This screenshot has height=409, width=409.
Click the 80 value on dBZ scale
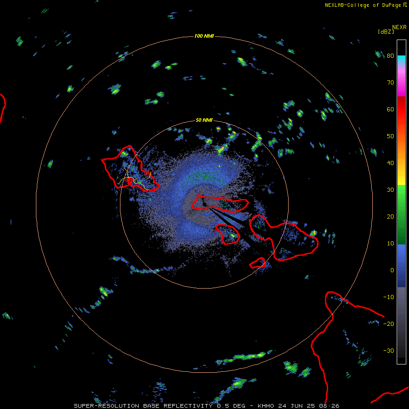tap(390, 56)
